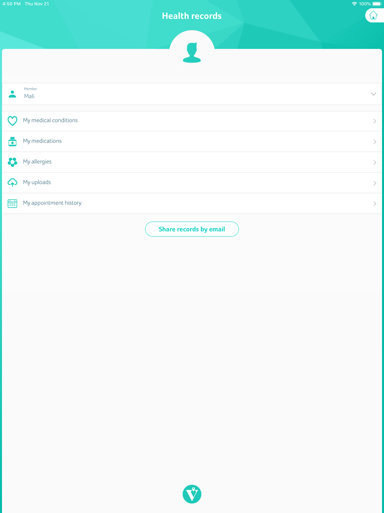
Task: Open My medical conditions chevron
Action: coord(375,121)
